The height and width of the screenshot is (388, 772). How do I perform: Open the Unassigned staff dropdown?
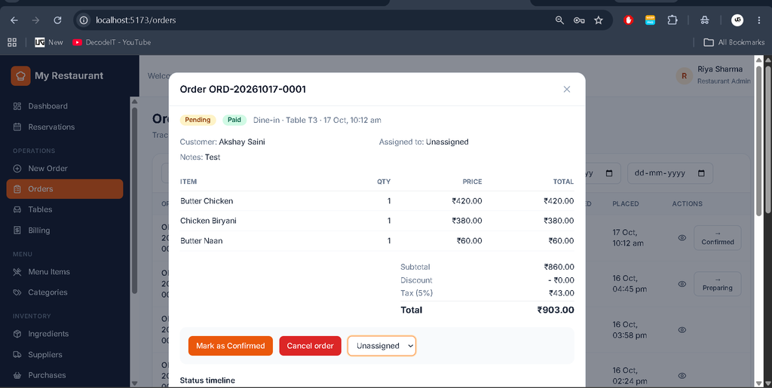click(x=381, y=346)
